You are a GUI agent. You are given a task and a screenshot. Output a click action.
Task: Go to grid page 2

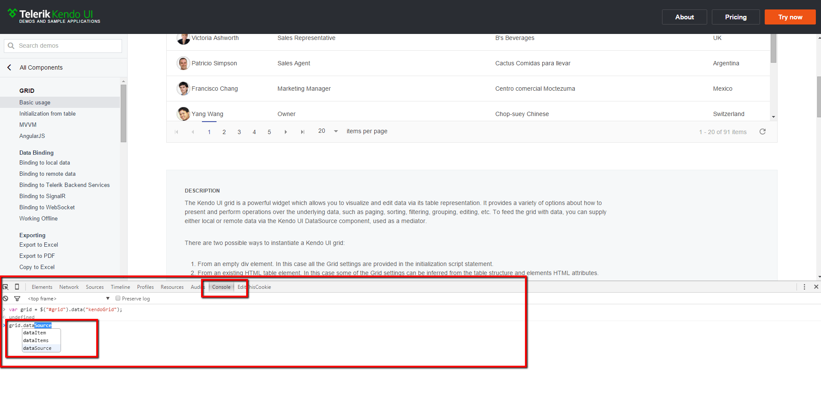click(x=224, y=132)
